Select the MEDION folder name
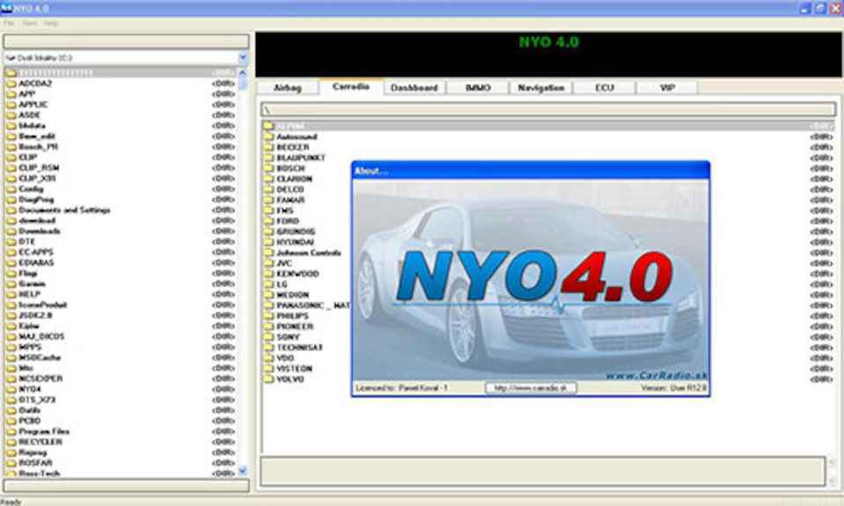 (293, 294)
